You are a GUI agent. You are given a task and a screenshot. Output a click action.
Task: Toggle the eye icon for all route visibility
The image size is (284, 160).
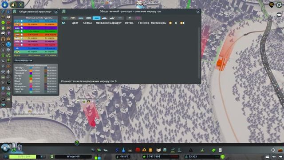63,23
